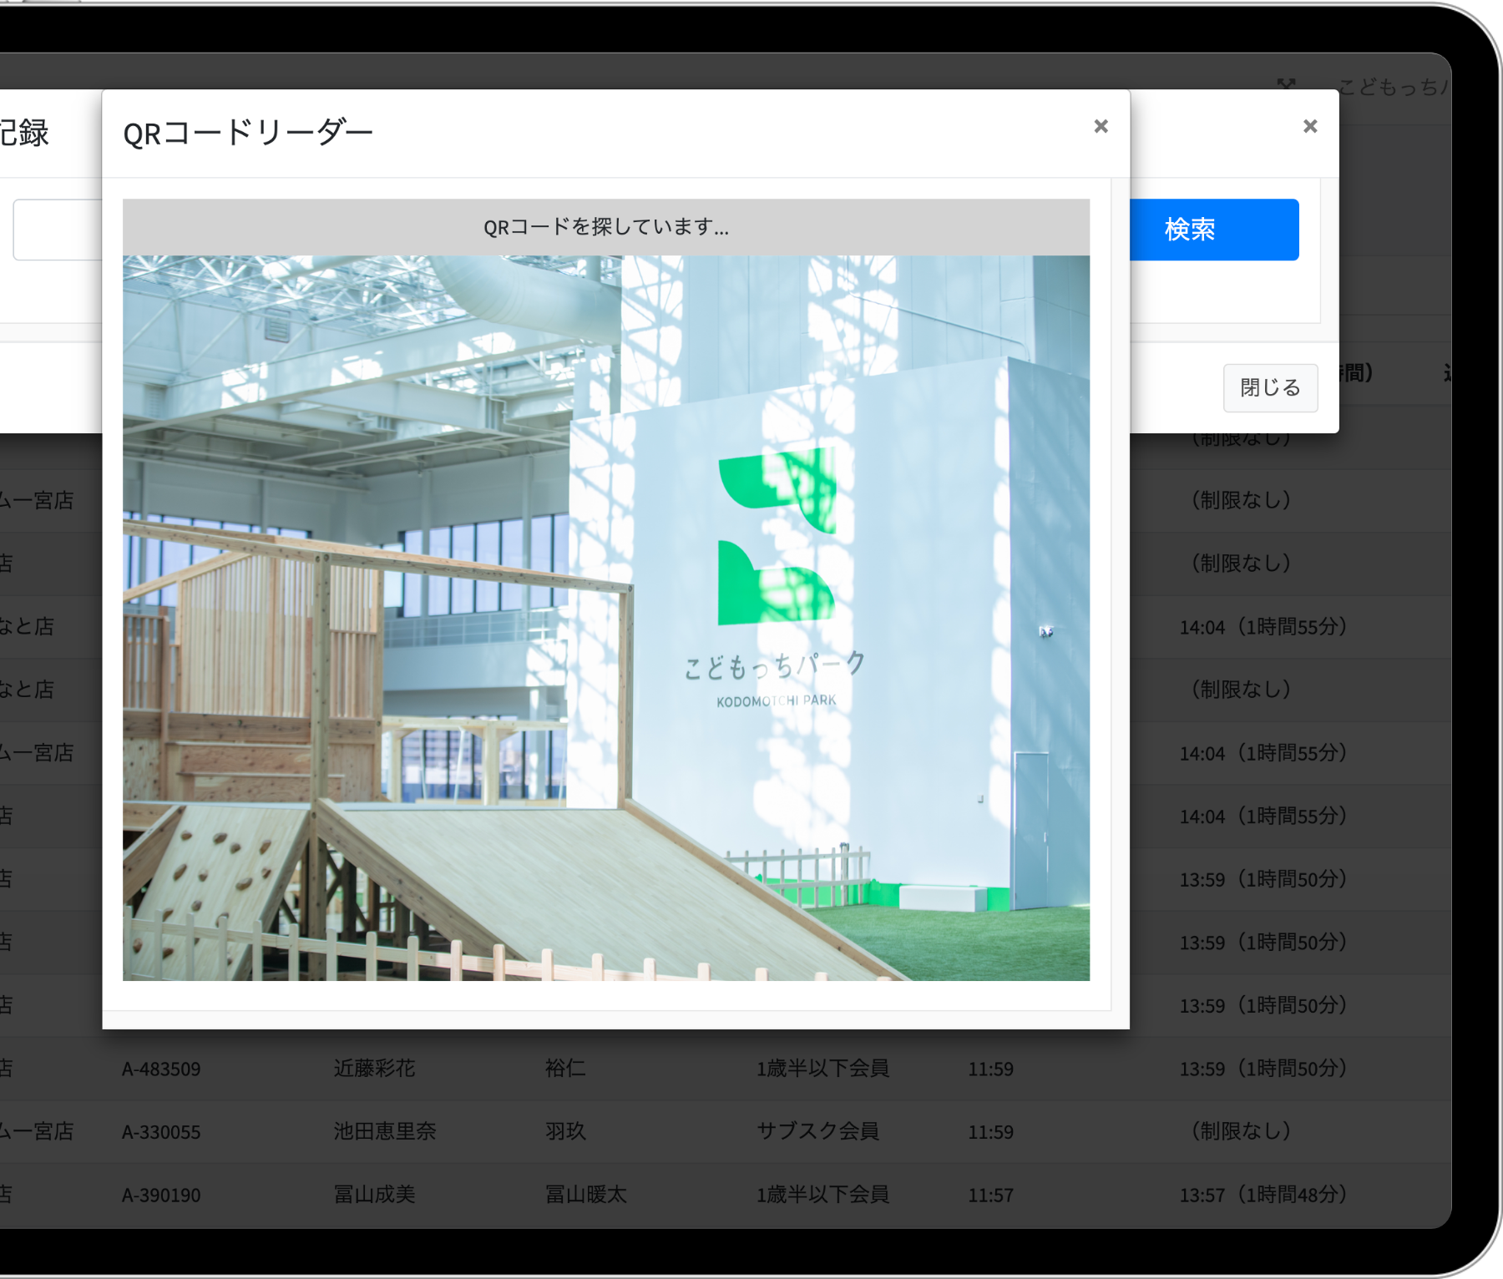Click child name 冨山暖太
1503x1279 pixels.
tap(585, 1195)
